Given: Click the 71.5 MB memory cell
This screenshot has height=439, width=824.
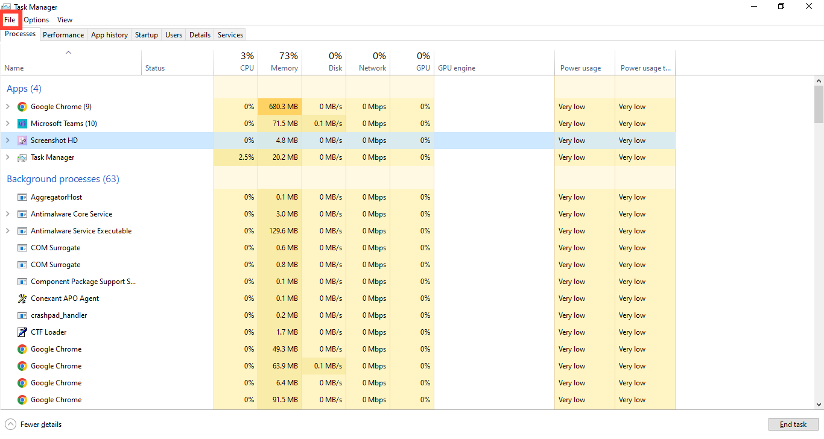Looking at the screenshot, I should [280, 124].
